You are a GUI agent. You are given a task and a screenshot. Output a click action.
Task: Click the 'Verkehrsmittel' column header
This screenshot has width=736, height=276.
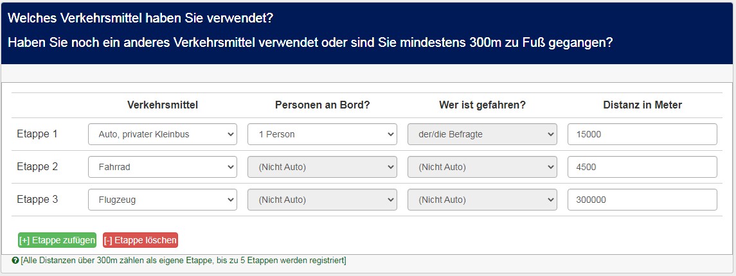click(163, 105)
